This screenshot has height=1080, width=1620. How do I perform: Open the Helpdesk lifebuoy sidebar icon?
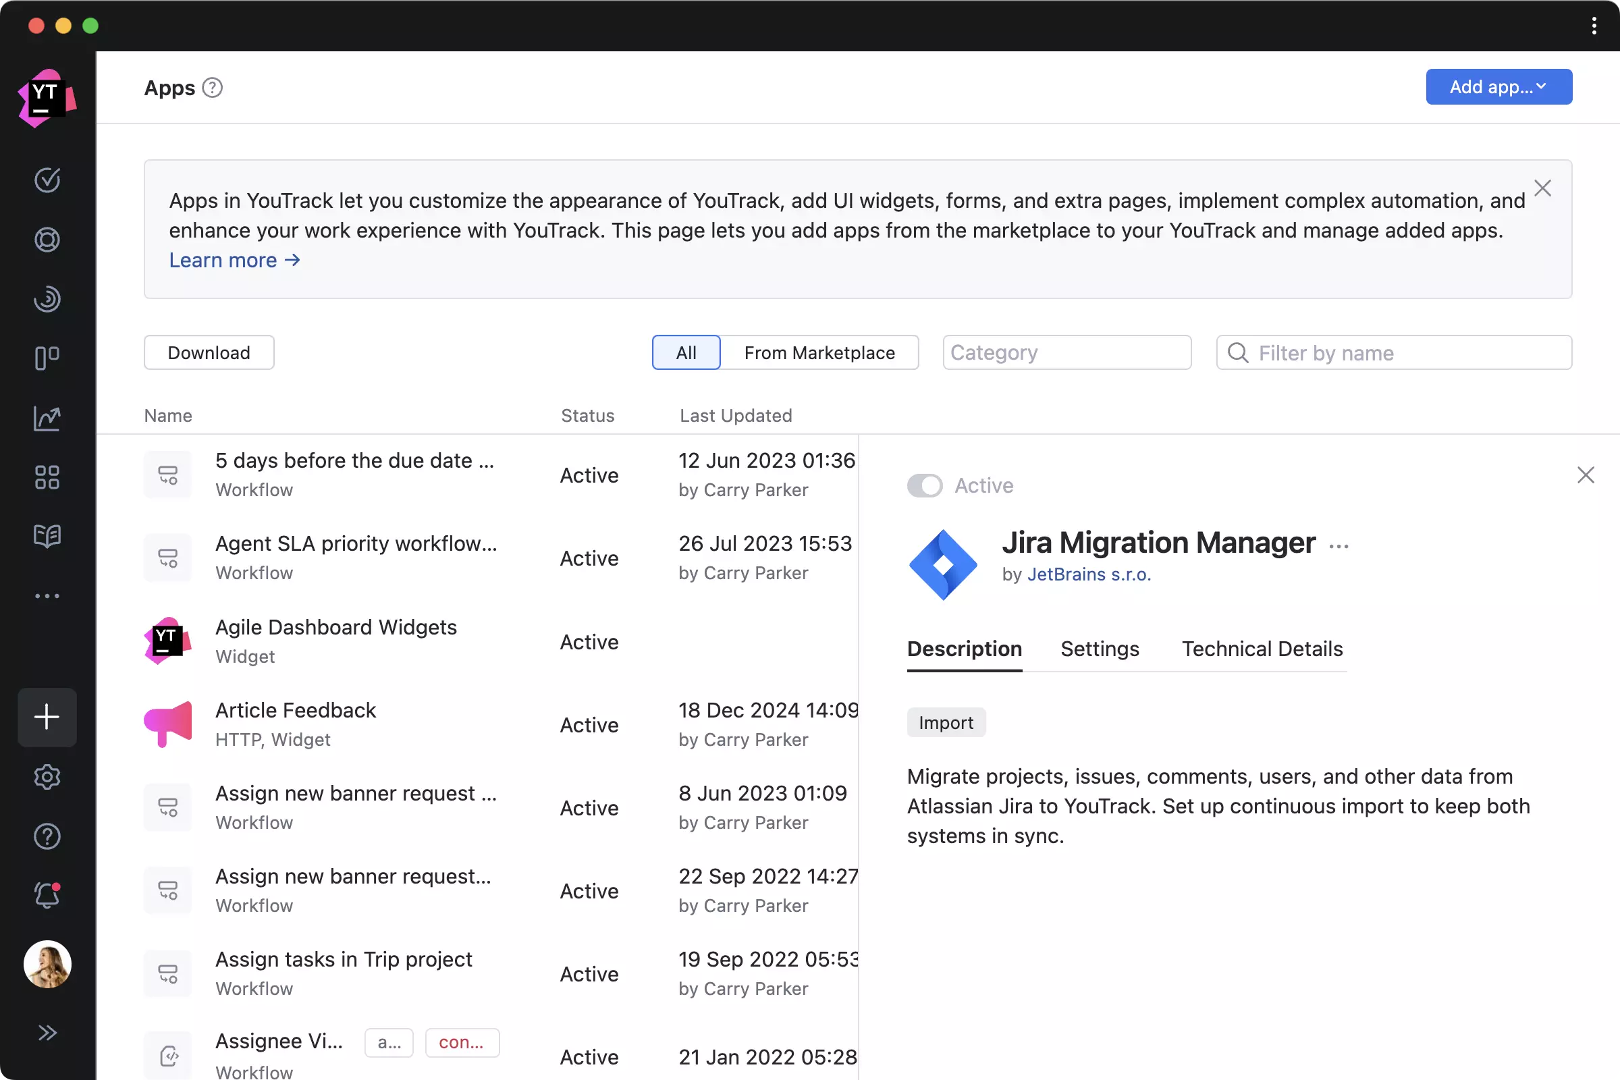47,240
